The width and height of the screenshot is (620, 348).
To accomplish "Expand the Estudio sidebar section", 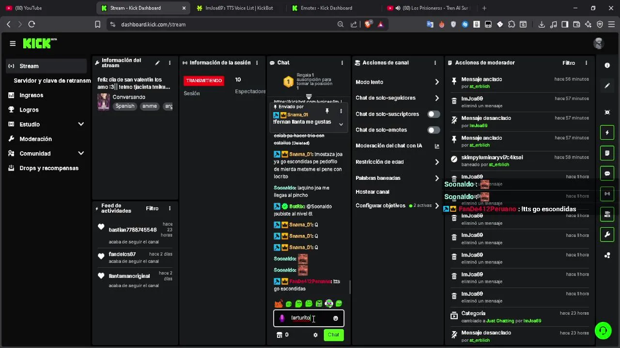I will [x=81, y=124].
